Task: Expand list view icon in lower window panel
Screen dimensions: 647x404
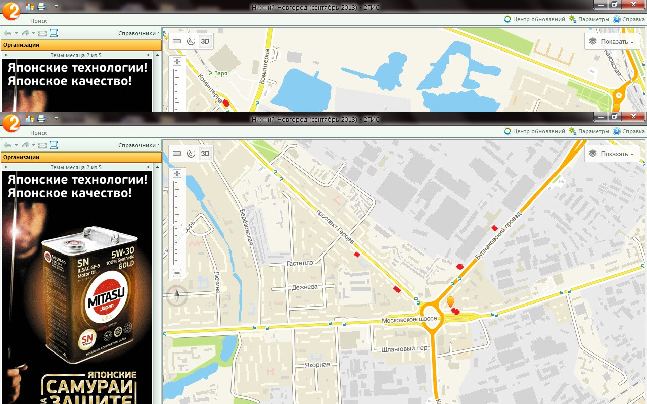Action: [54, 145]
